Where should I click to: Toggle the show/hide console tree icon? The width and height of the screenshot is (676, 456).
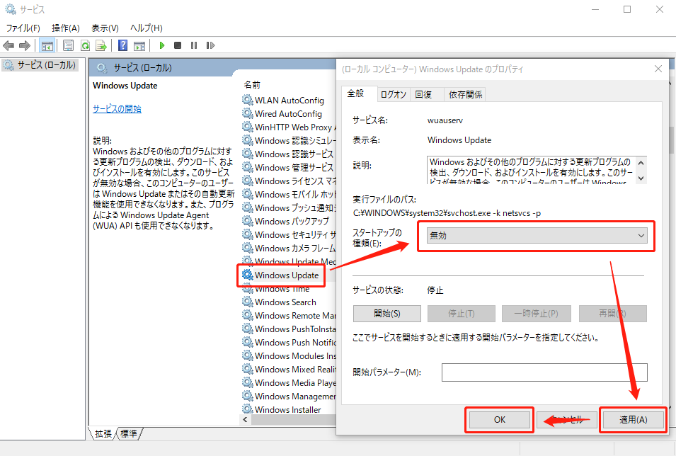pyautogui.click(x=47, y=45)
